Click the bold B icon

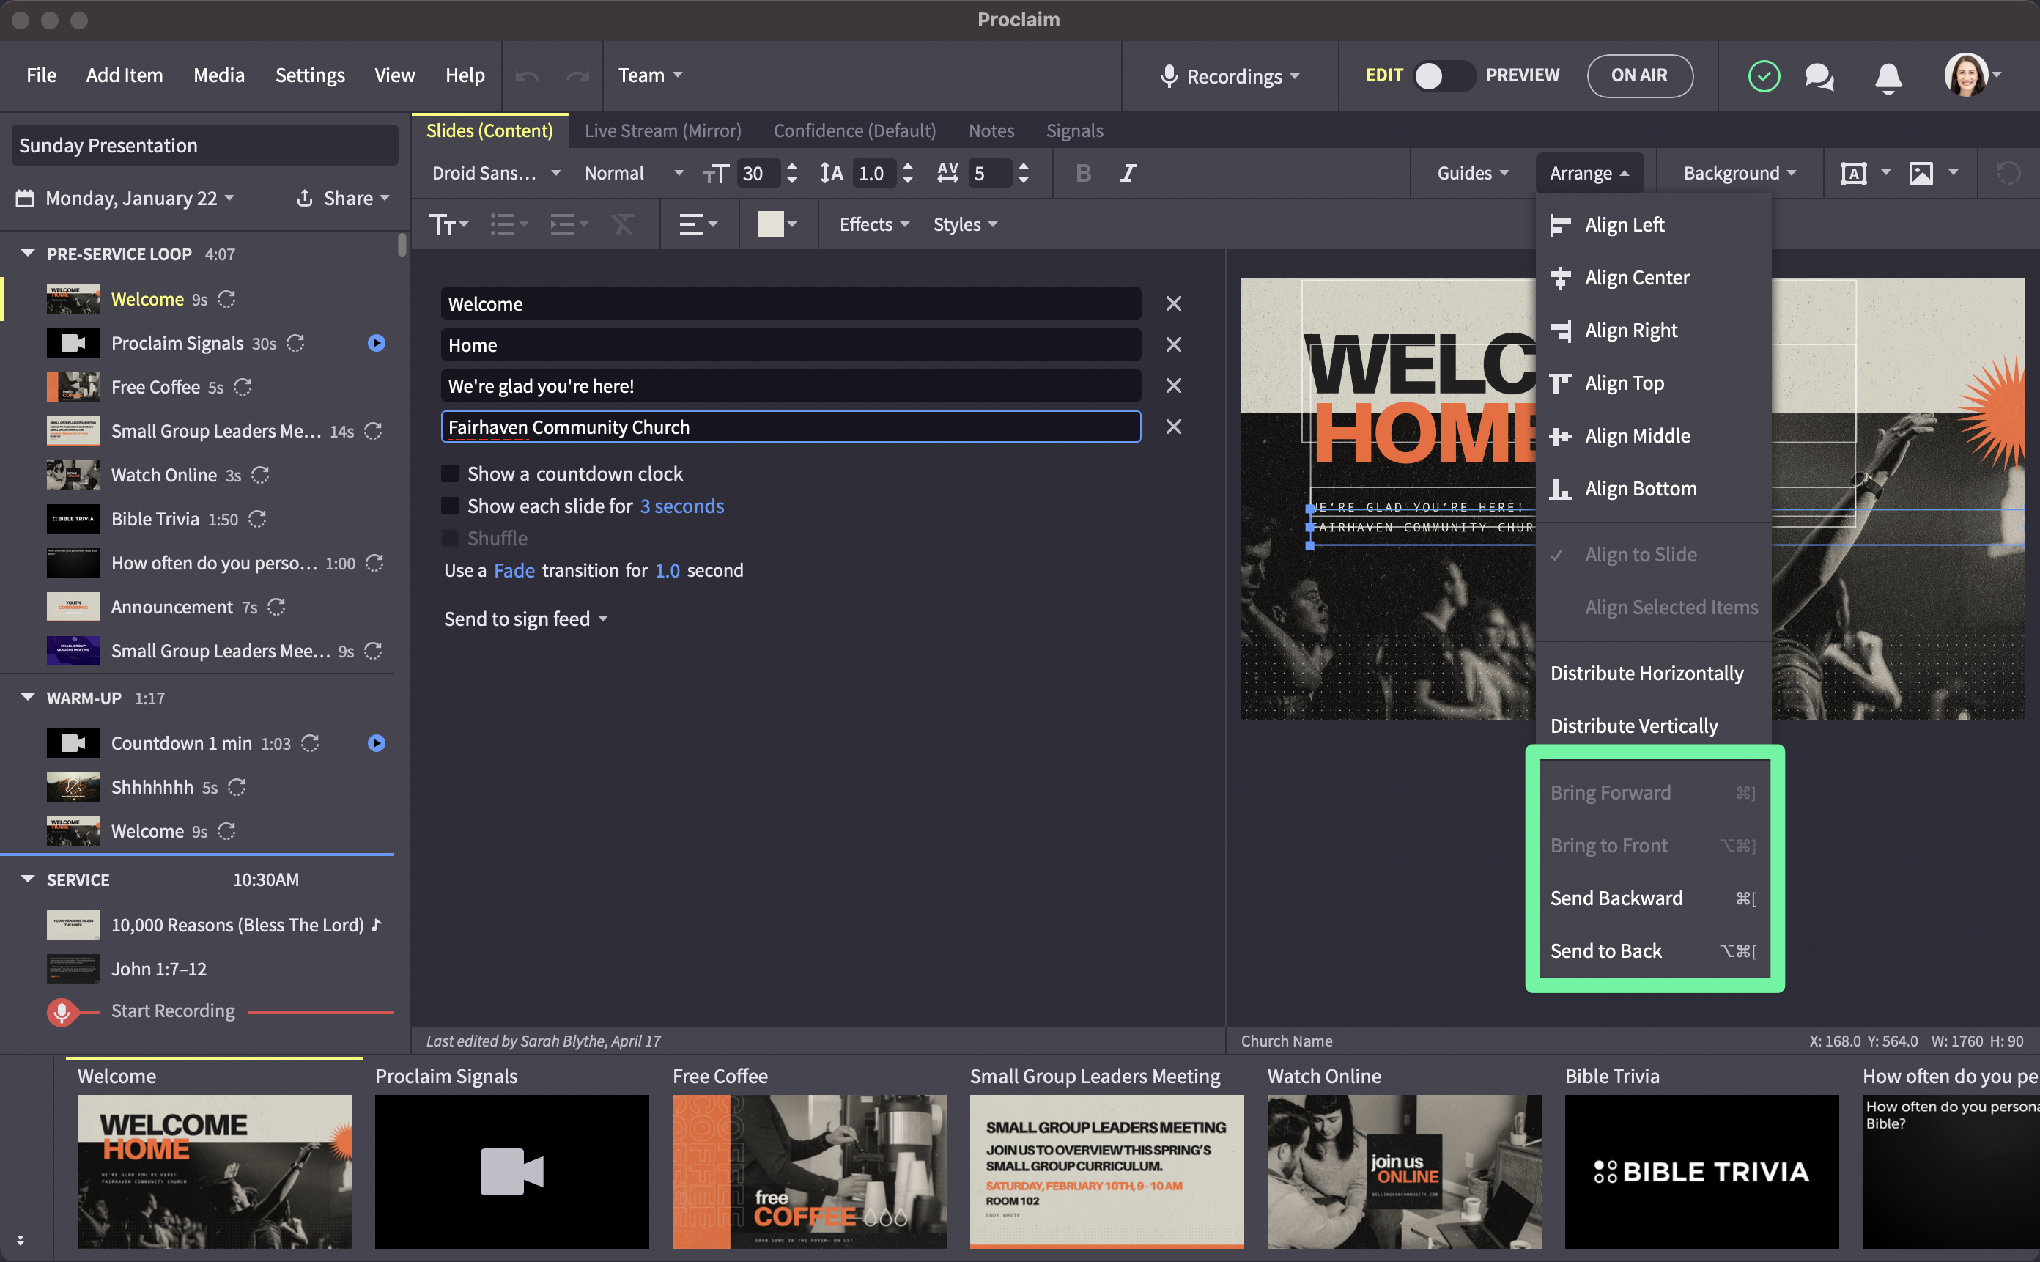(x=1083, y=174)
